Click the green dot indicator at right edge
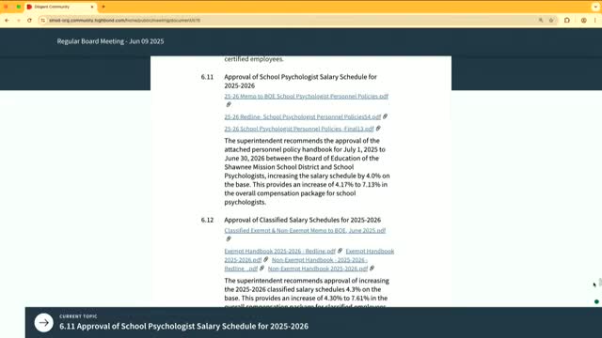Viewport: 602px width, 338px height. 596,301
